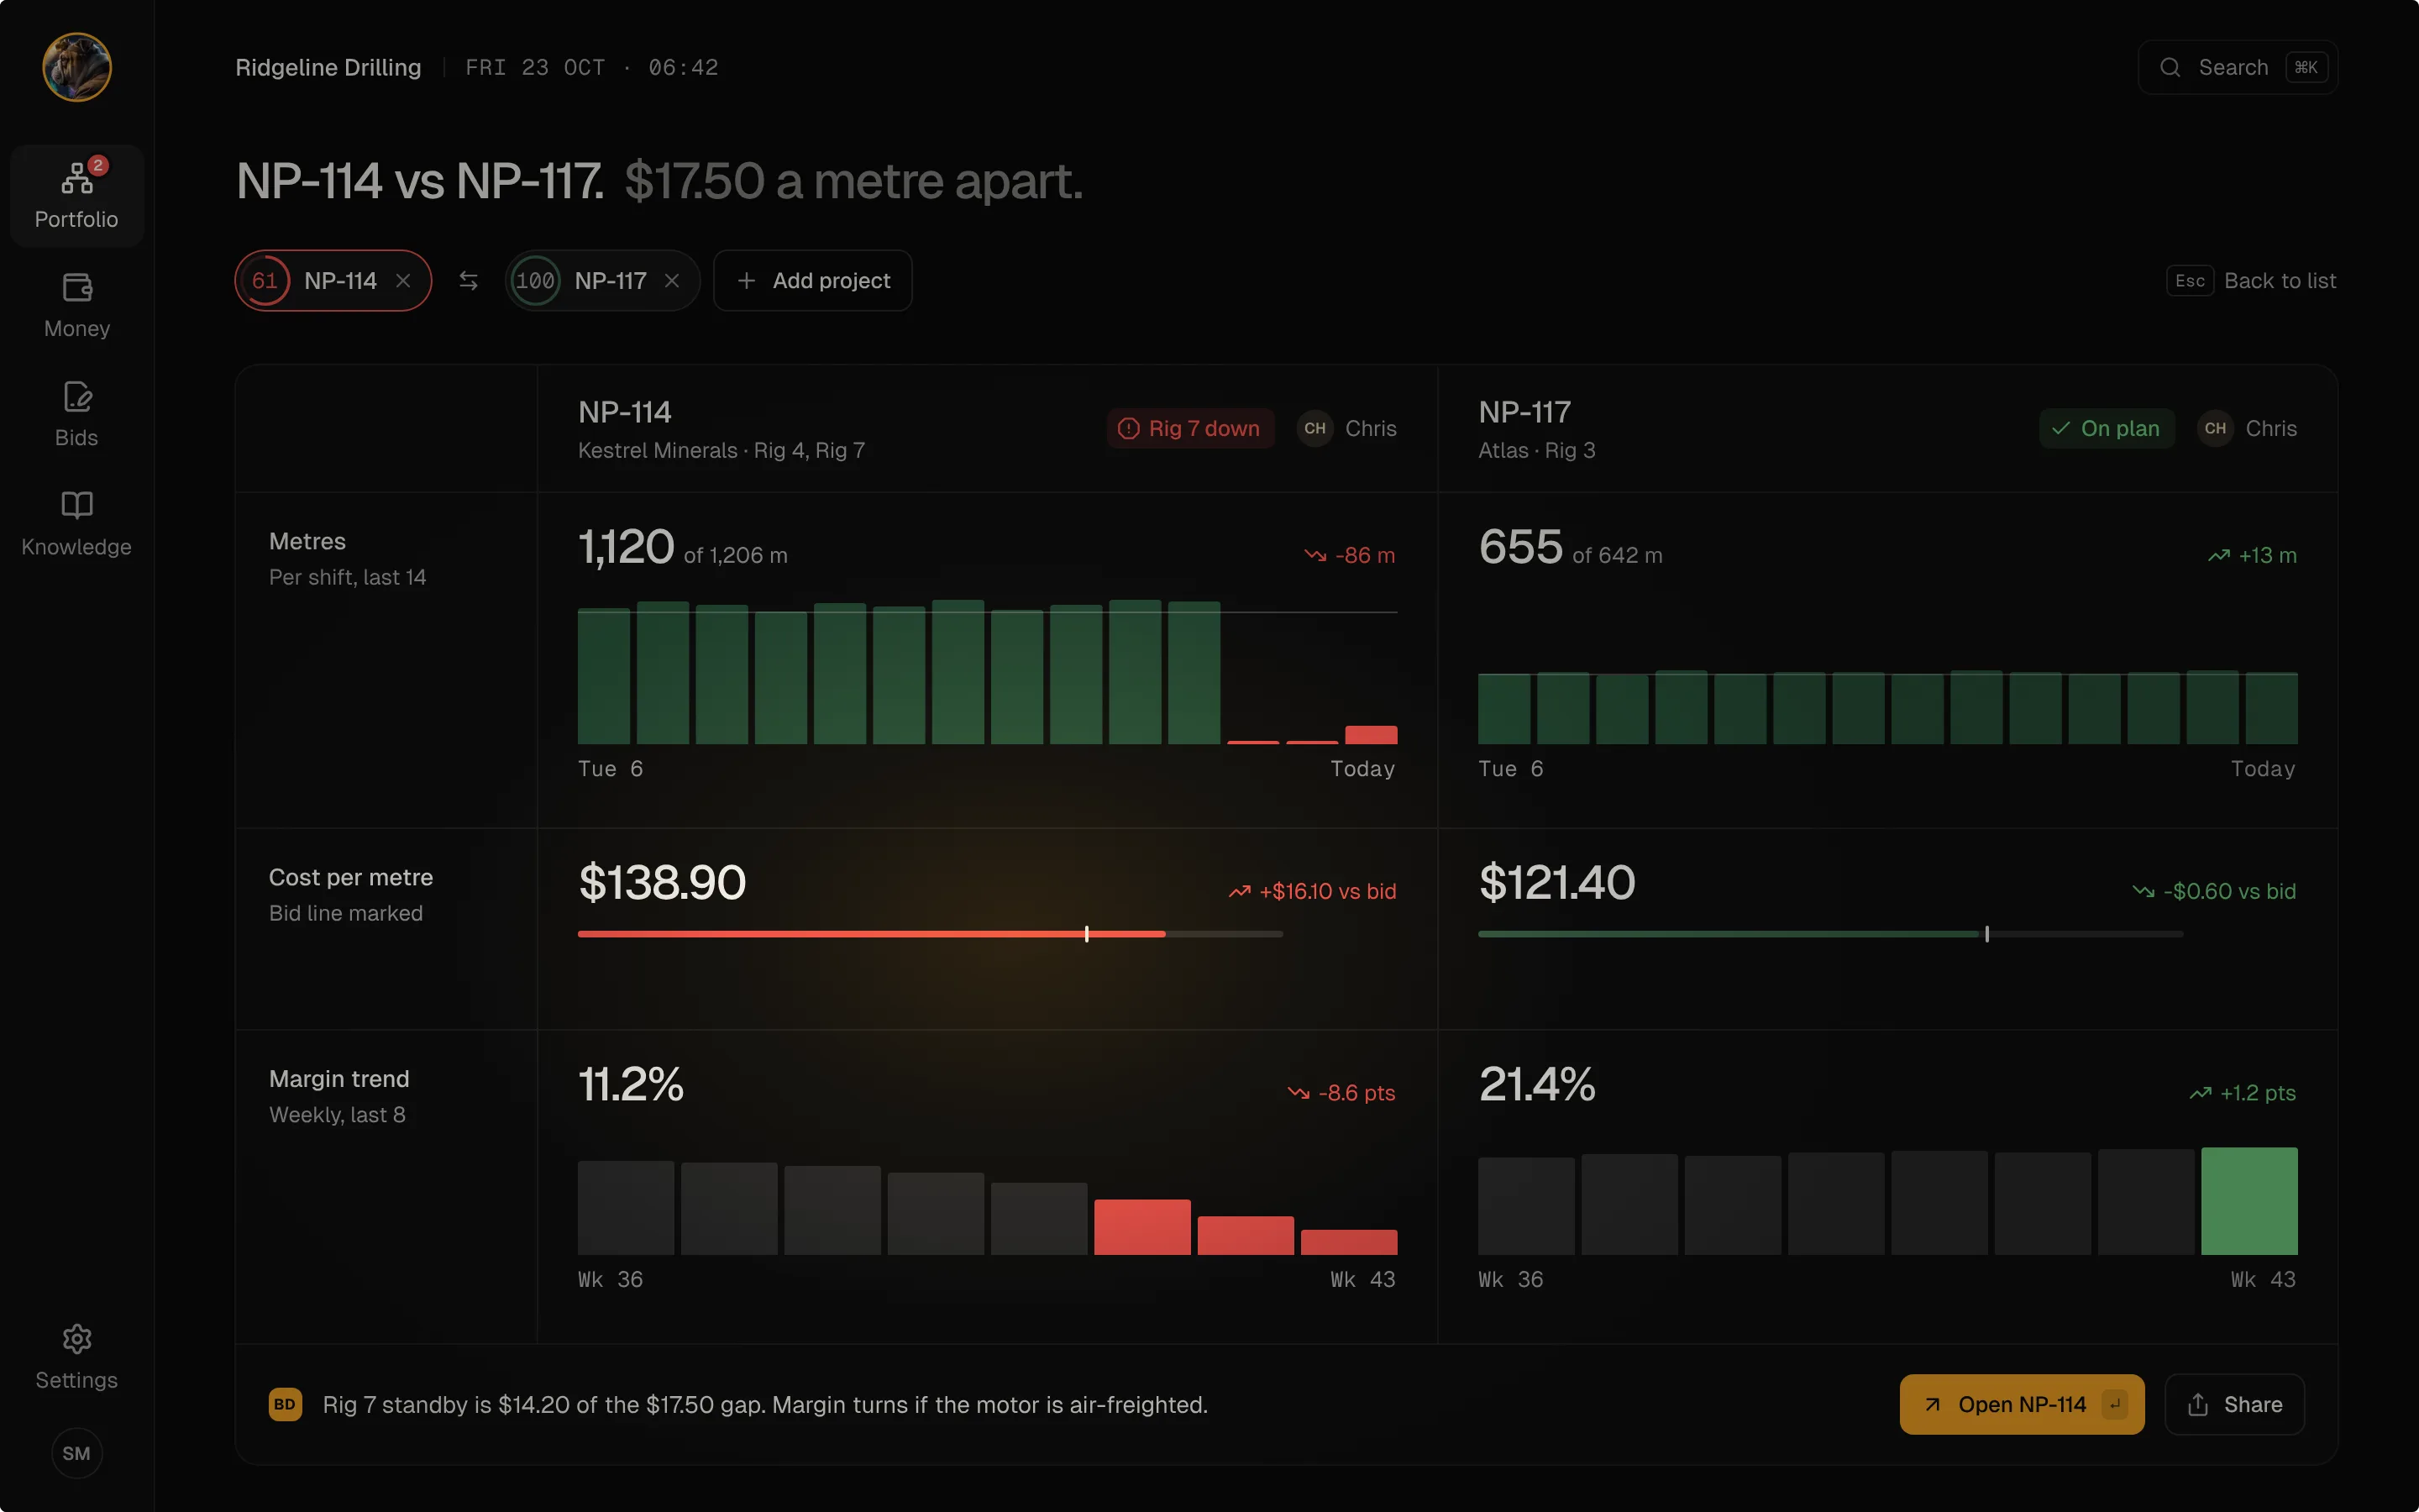Click NP-114's last red margin bar
This screenshot has height=1512, width=2419.
point(1348,1242)
